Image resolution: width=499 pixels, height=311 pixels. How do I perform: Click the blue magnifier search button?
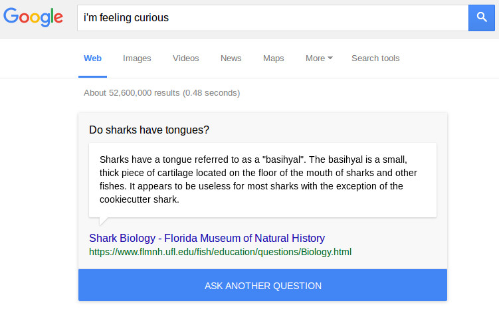[482, 18]
